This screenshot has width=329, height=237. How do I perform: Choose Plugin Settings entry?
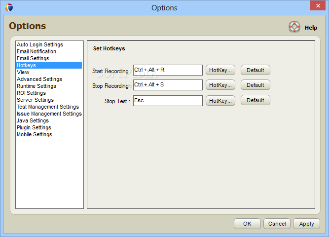pyautogui.click(x=34, y=128)
